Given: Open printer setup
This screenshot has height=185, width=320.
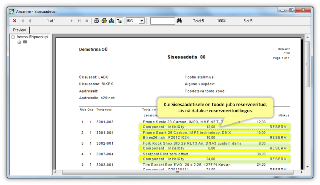Looking at the screenshot, I should (104, 21).
